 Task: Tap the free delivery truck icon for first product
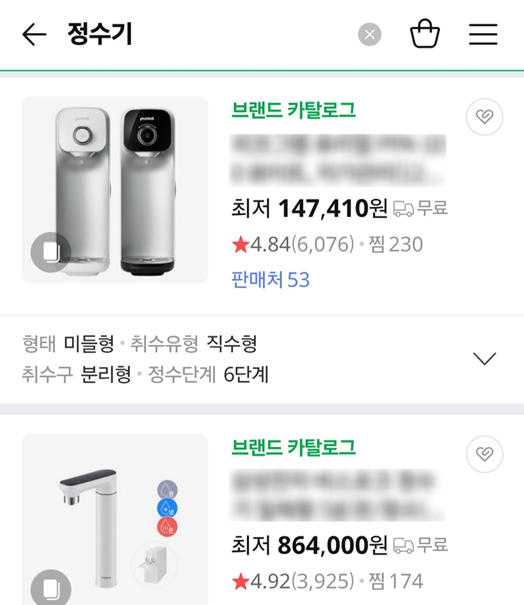(x=404, y=209)
